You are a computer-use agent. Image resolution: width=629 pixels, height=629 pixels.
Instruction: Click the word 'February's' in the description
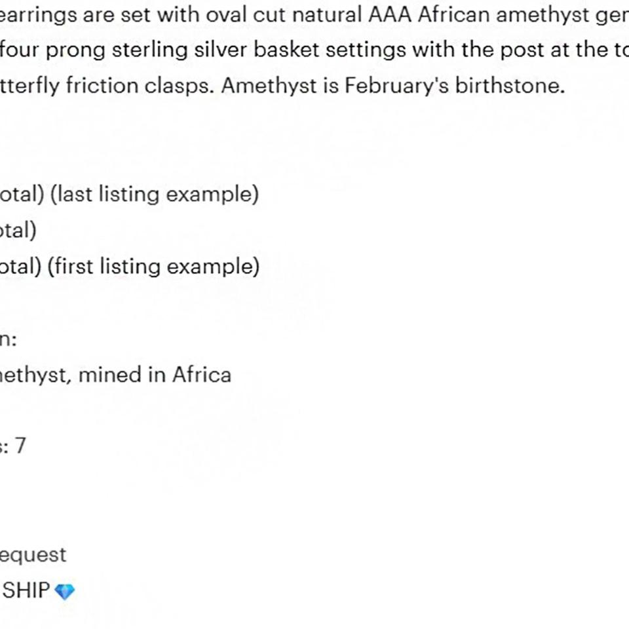[396, 86]
